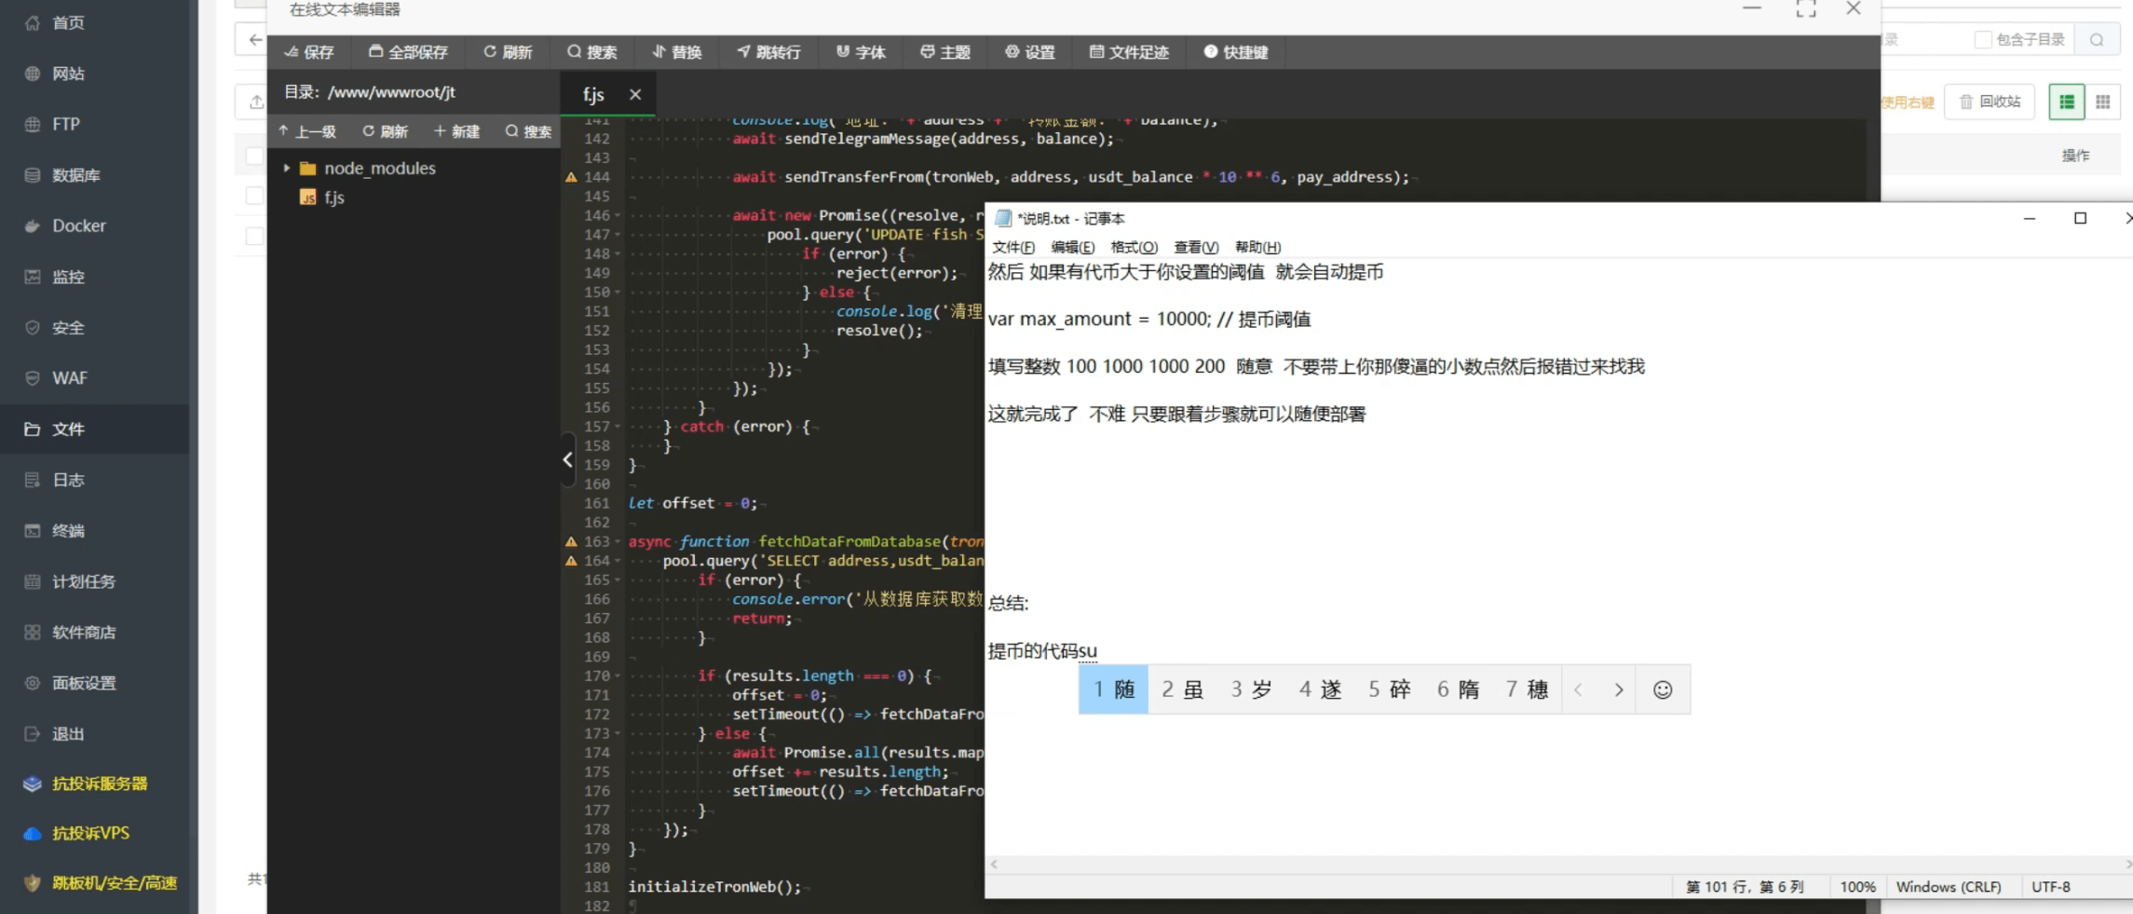
Task: Open the 字体 font settings
Action: pyautogui.click(x=861, y=52)
